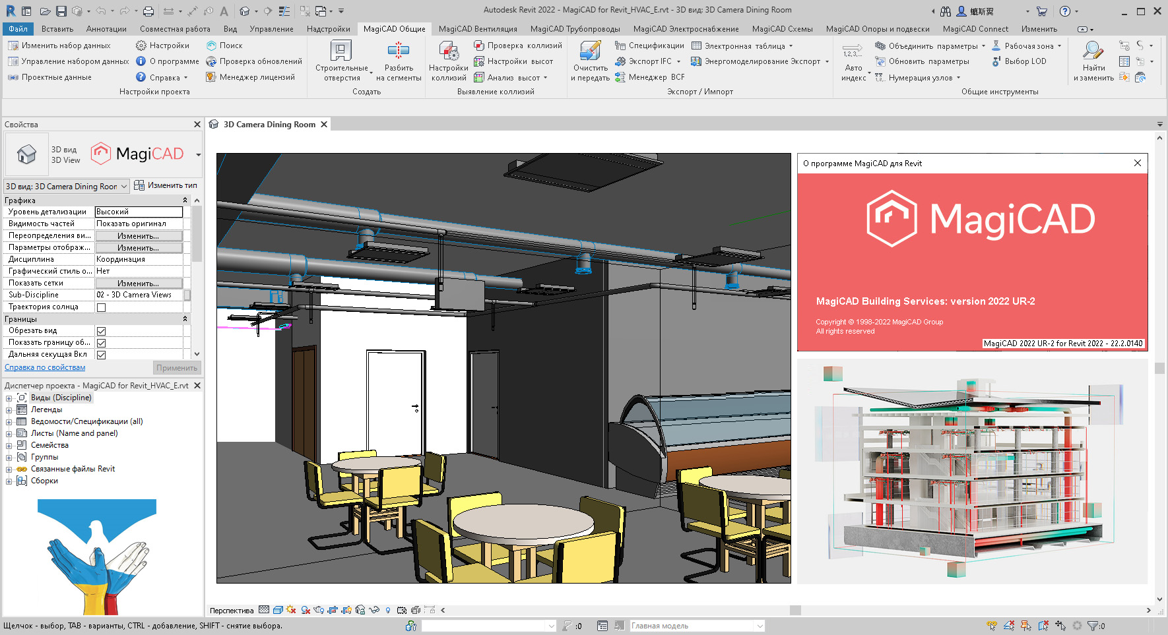The width and height of the screenshot is (1168, 635).
Task: Open О программе info
Action: point(168,61)
